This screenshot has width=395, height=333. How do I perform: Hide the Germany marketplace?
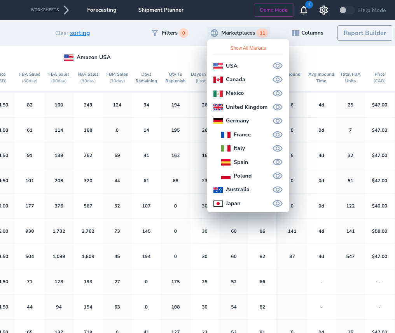click(x=277, y=121)
